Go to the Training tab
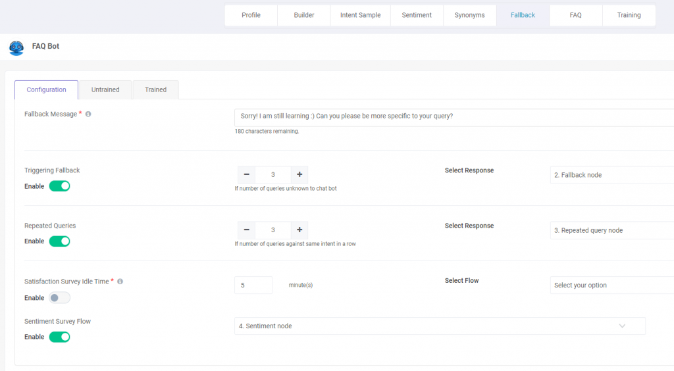The width and height of the screenshot is (674, 371). 629,16
